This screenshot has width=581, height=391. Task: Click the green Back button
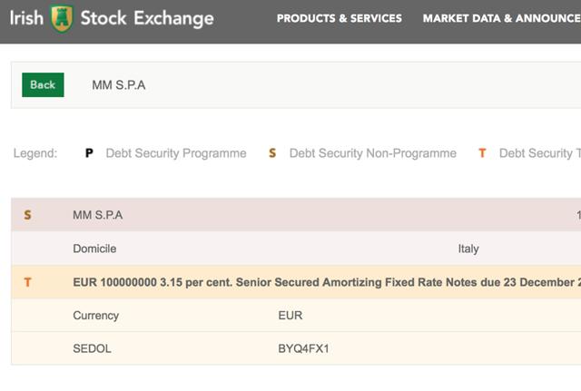[x=43, y=84]
